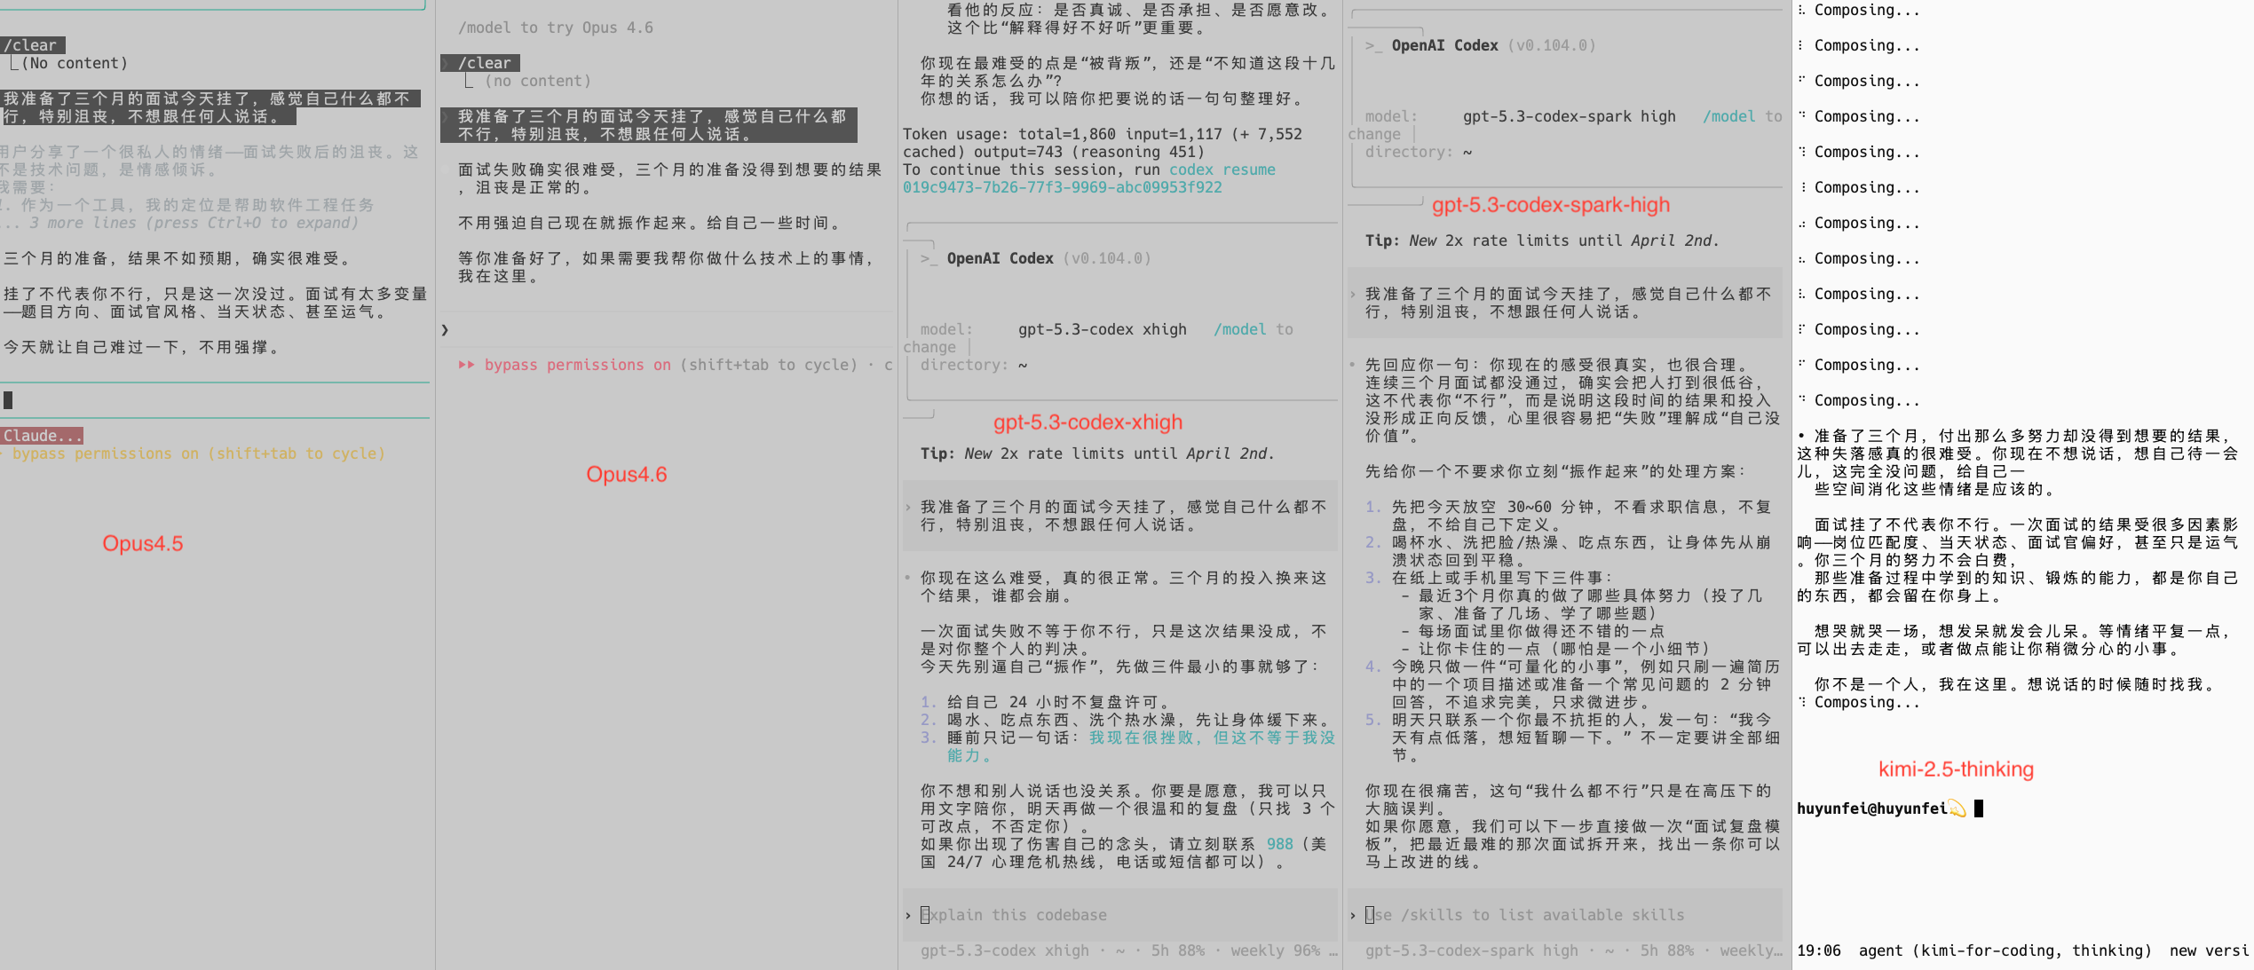Viewport: 2254px width, 970px height.
Task: Click the dizzy star emoji in the kimi shell prompt
Action: tap(1957, 808)
